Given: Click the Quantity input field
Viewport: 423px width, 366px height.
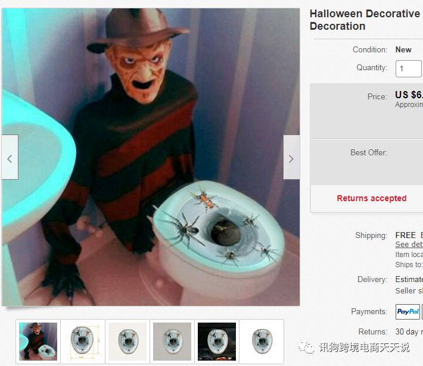Looking at the screenshot, I should [409, 68].
